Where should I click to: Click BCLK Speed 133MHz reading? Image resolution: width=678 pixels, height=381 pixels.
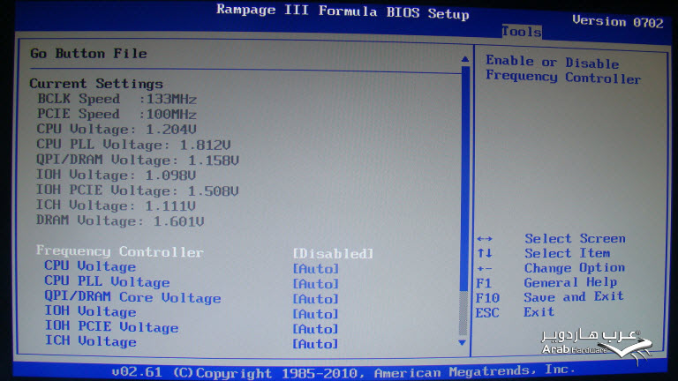117,99
